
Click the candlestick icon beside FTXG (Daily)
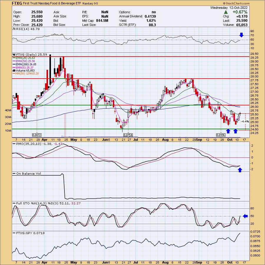14,54
